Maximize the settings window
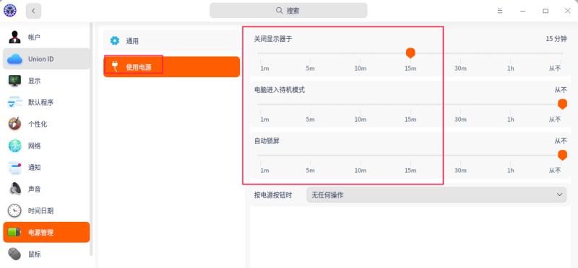578x268 pixels. pos(545,11)
